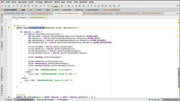
Task: Open the File menu
Action: click(3, 2)
